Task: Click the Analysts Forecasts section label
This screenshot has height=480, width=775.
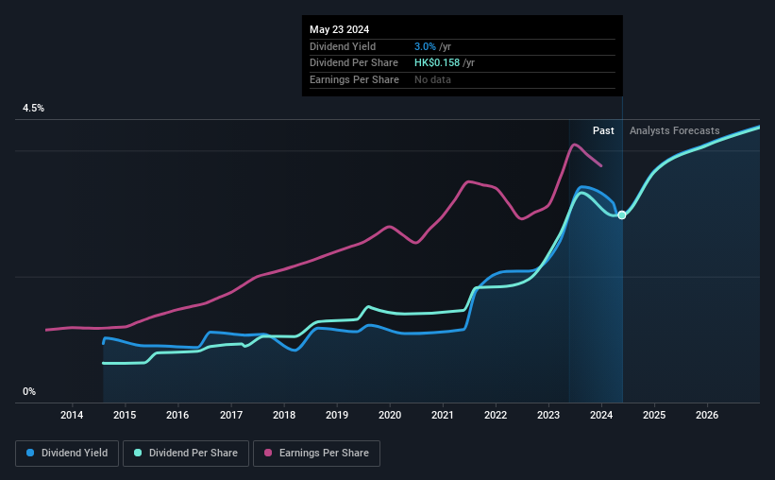Action: 674,130
